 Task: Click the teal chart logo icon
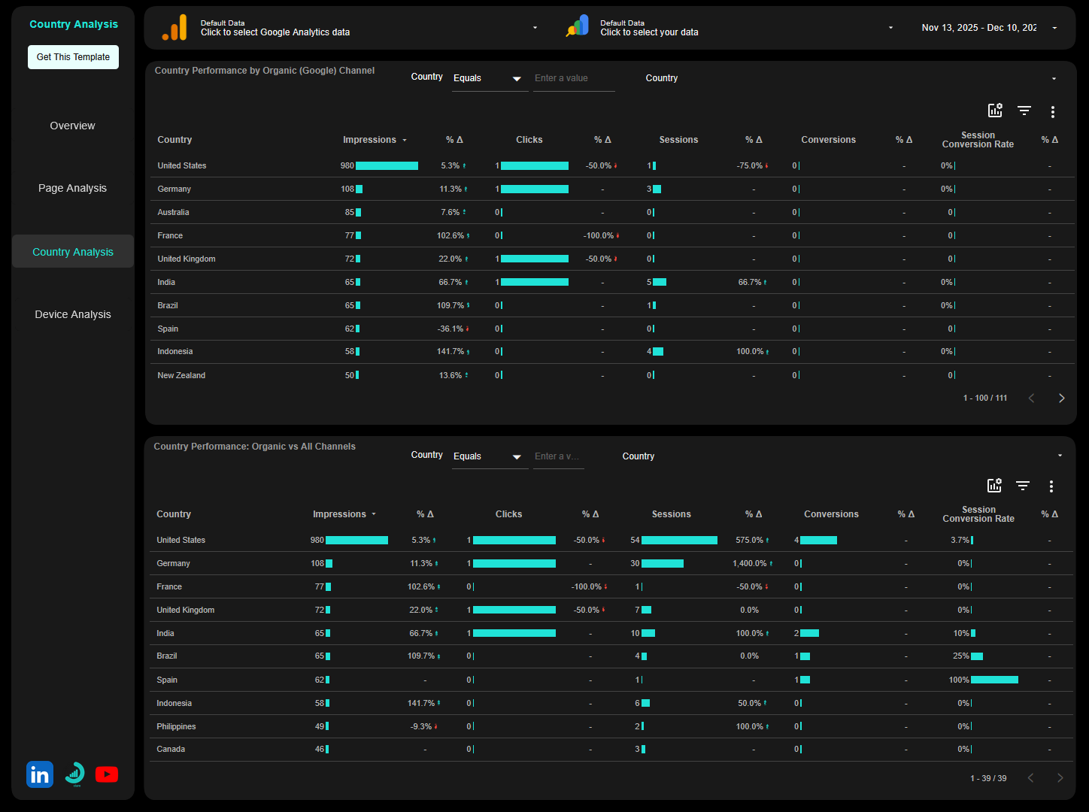click(x=74, y=774)
